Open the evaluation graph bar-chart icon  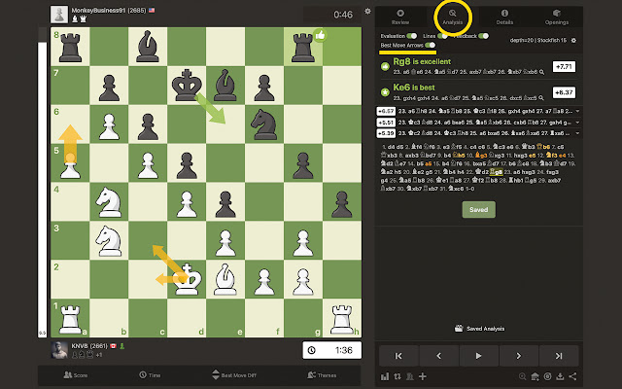coord(385,376)
